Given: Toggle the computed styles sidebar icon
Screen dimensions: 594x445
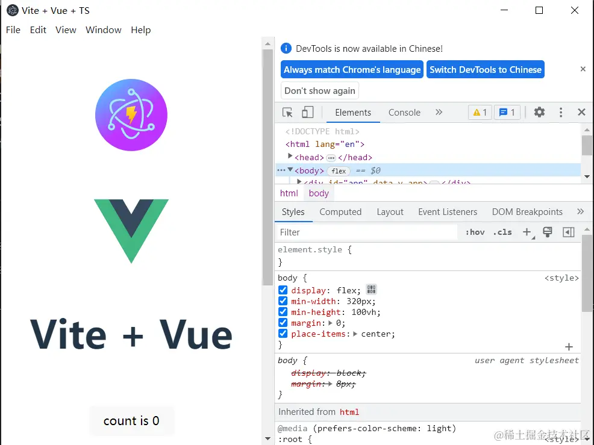Looking at the screenshot, I should click(x=568, y=232).
